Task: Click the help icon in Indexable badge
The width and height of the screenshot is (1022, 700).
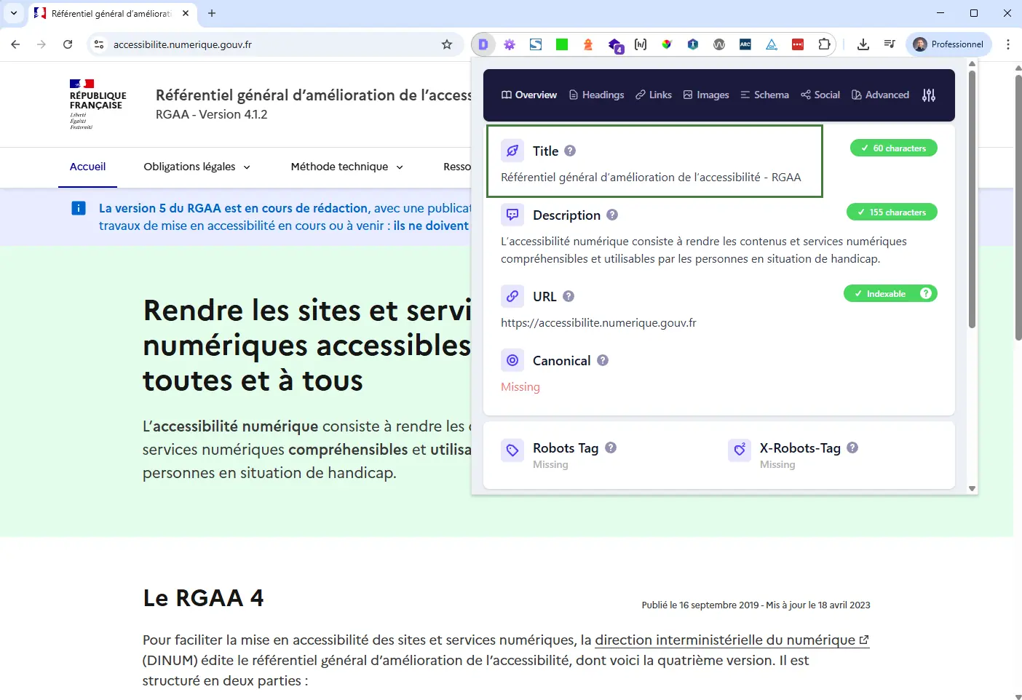Action: [925, 293]
